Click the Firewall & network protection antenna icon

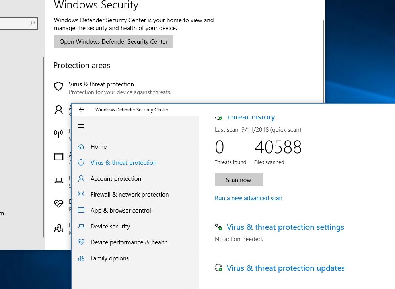point(81,195)
